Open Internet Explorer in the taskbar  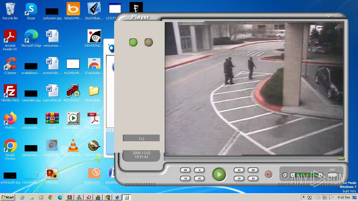point(22,197)
